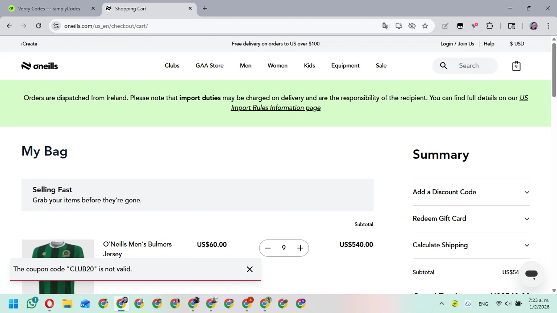This screenshot has width=557, height=313.
Task: Open the chat support bubble
Action: click(x=531, y=274)
